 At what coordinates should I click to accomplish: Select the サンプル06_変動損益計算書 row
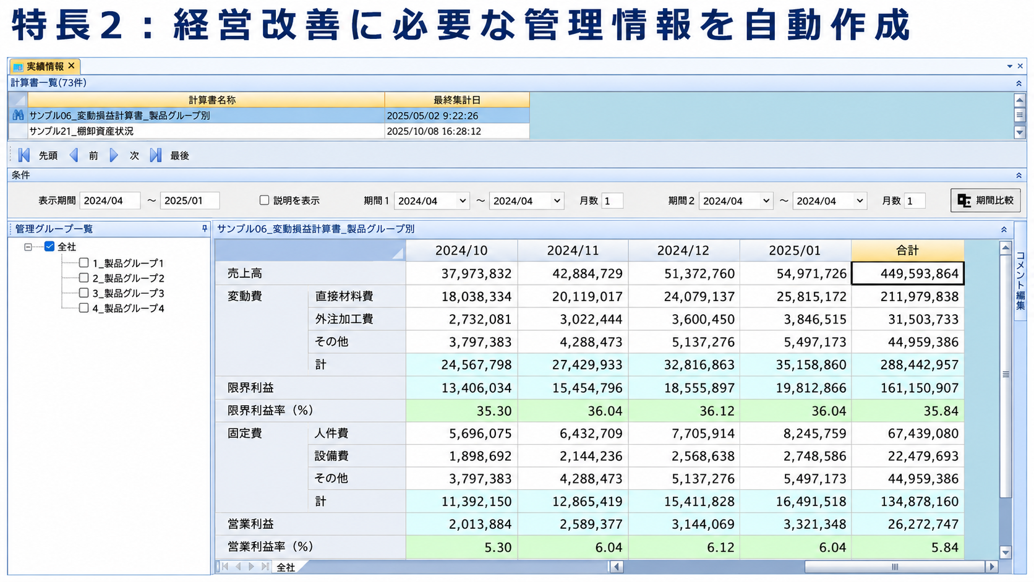click(x=269, y=115)
